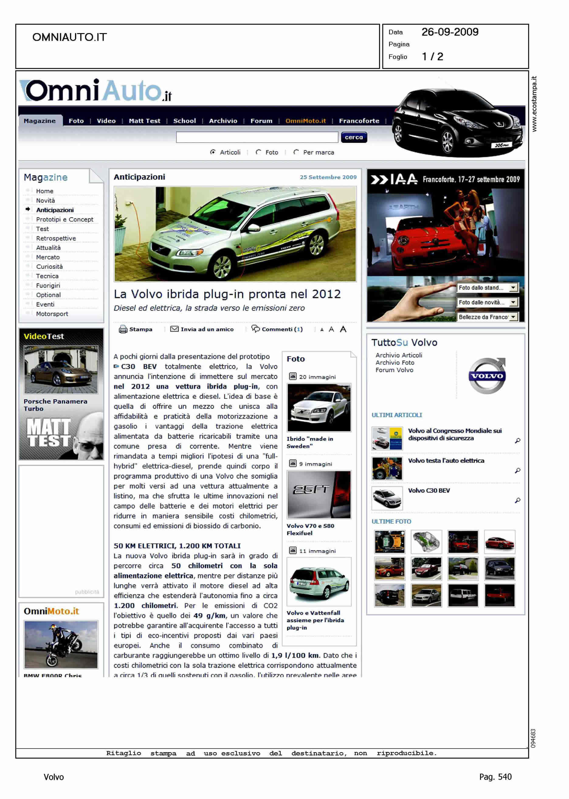The image size is (569, 799).
Task: Expand the Bellezze da Francoforte dropdown
Action: [513, 317]
